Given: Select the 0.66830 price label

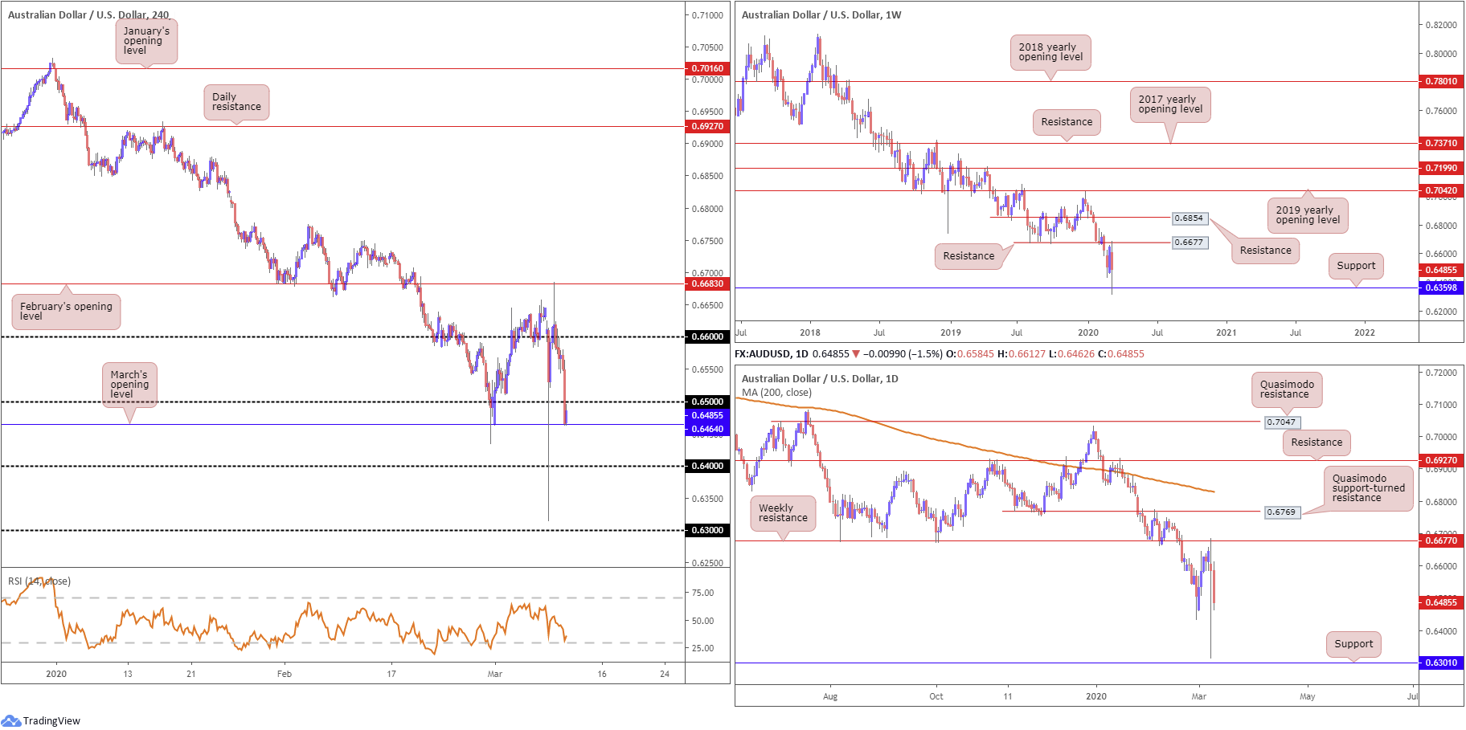Looking at the screenshot, I should [707, 283].
